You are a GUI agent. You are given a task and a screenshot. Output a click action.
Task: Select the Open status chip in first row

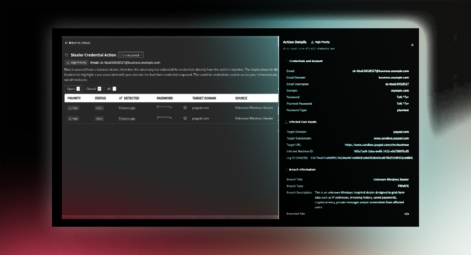[x=99, y=108]
